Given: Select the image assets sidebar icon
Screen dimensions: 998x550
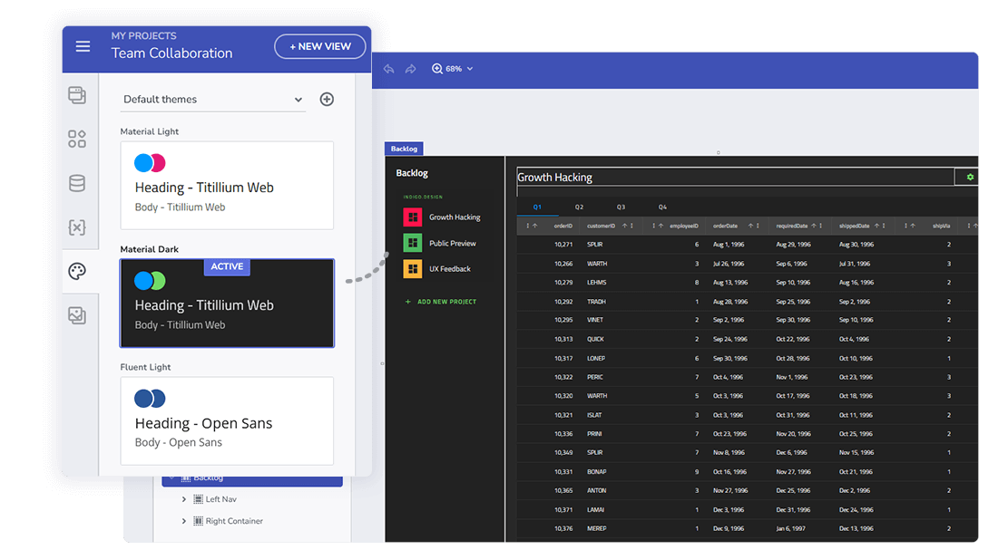Looking at the screenshot, I should click(77, 314).
